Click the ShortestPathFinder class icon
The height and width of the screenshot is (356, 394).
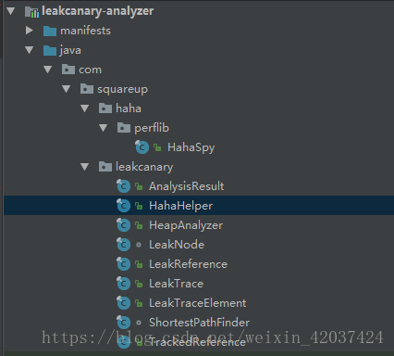[123, 323]
